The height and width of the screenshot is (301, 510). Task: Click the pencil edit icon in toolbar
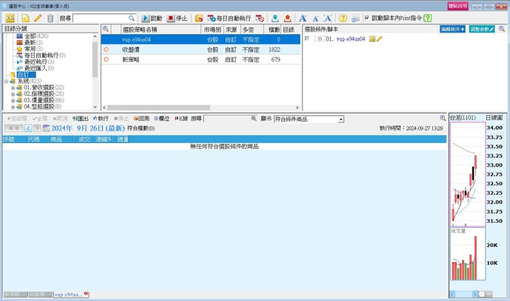click(x=38, y=18)
